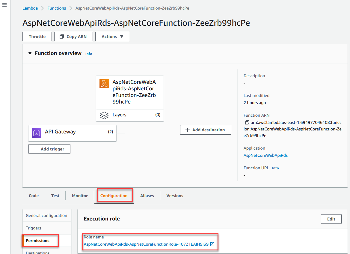Open the Function URL Info link
The height and width of the screenshot is (254, 350).
click(x=275, y=168)
